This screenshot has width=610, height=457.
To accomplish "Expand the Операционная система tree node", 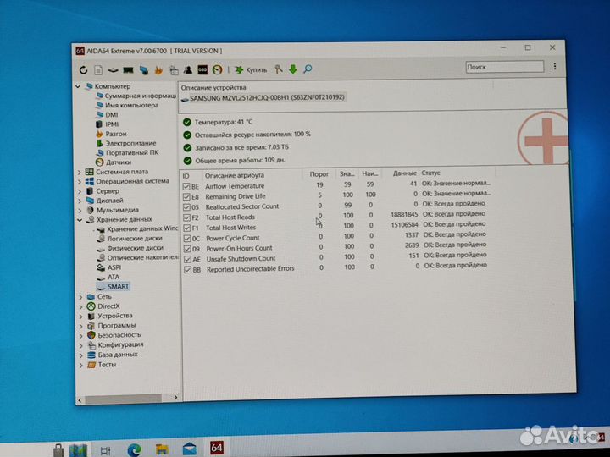I will click(x=79, y=181).
